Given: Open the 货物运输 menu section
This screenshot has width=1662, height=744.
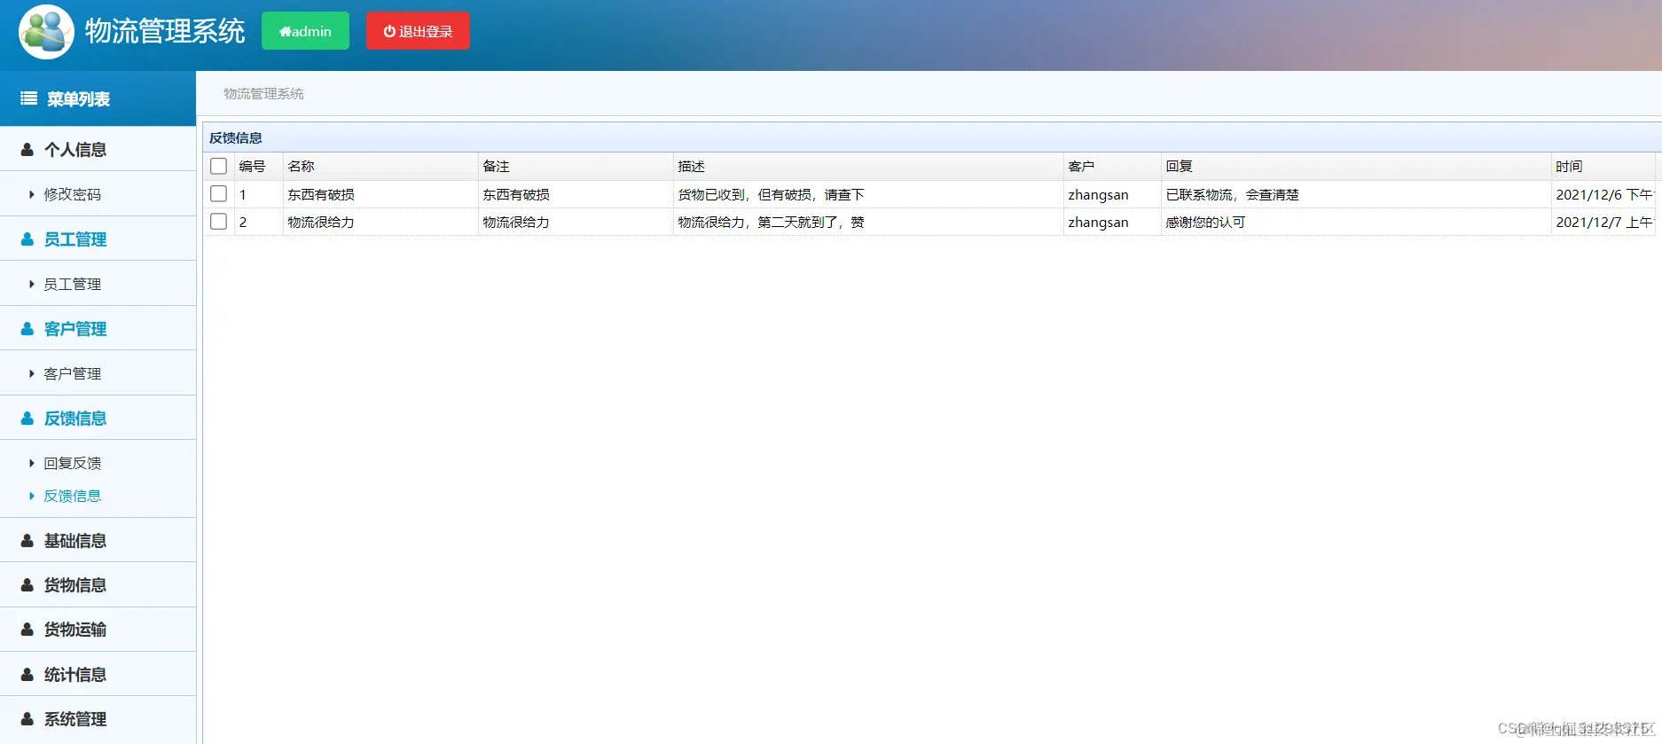Looking at the screenshot, I should click(x=98, y=630).
